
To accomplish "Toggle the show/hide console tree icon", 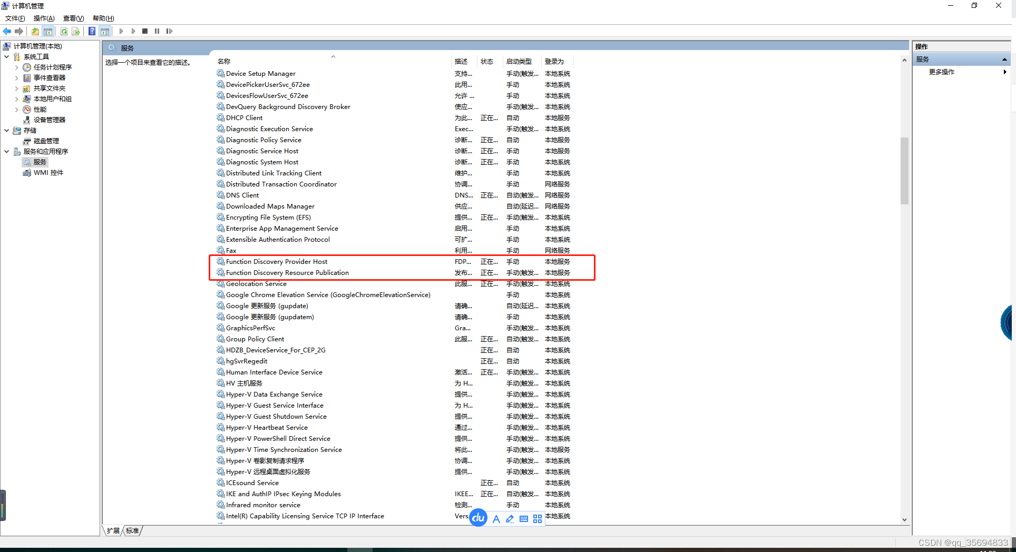I will (x=48, y=31).
